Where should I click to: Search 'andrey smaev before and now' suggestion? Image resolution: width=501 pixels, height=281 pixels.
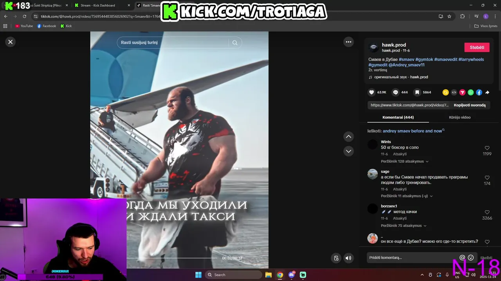pyautogui.click(x=413, y=131)
